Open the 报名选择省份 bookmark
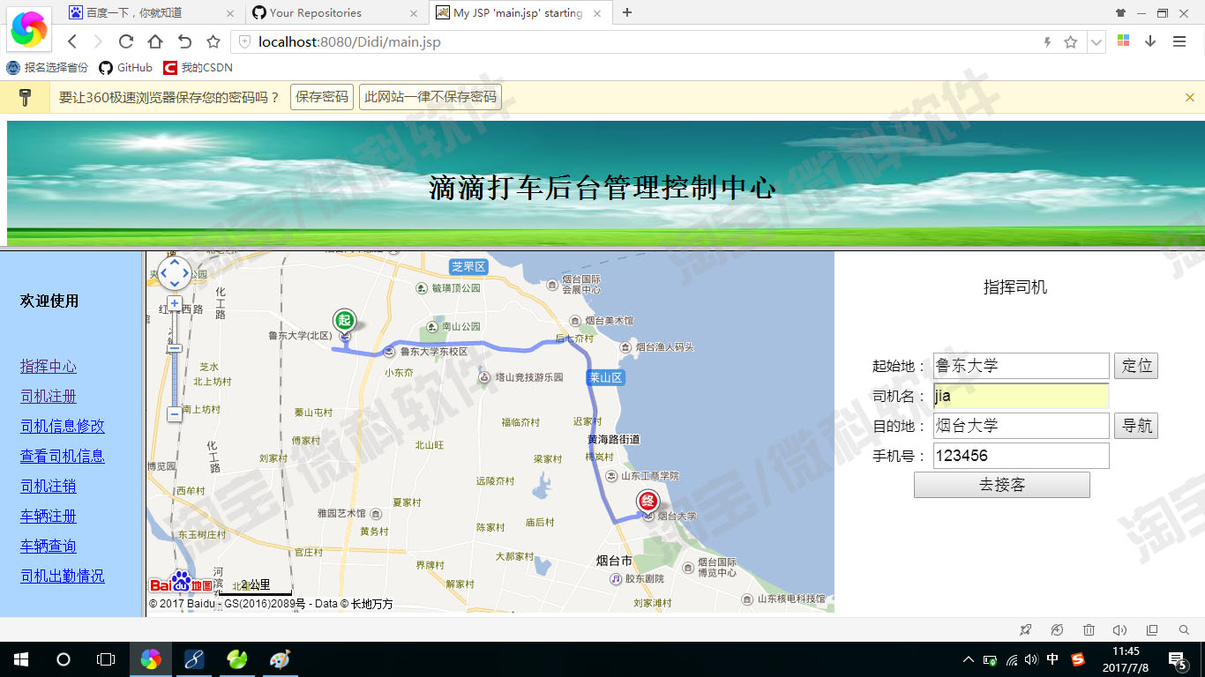This screenshot has width=1205, height=677. (x=48, y=68)
